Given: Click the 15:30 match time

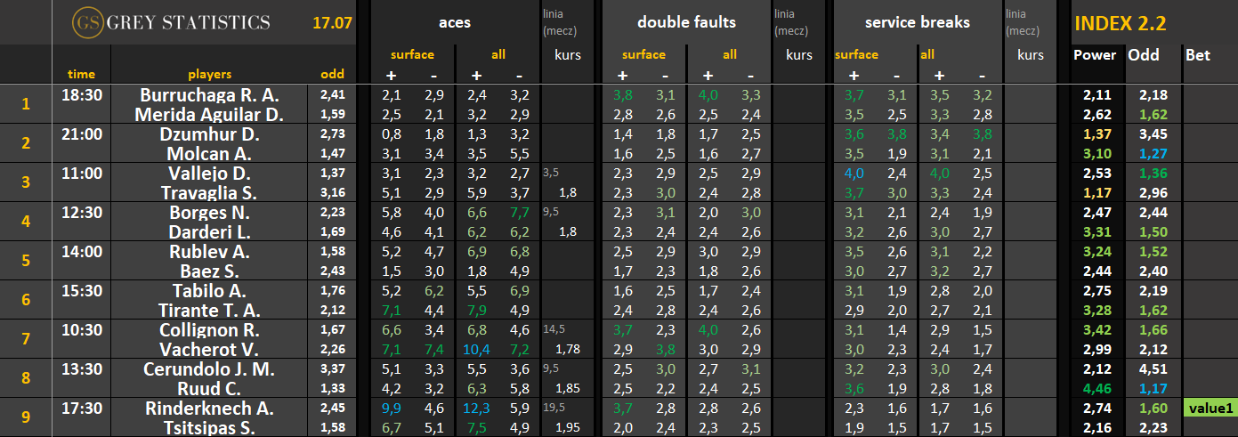Looking at the screenshot, I should 82,290.
